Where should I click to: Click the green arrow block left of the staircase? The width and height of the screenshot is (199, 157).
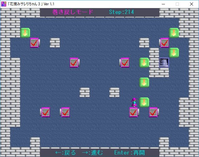tap(144, 62)
